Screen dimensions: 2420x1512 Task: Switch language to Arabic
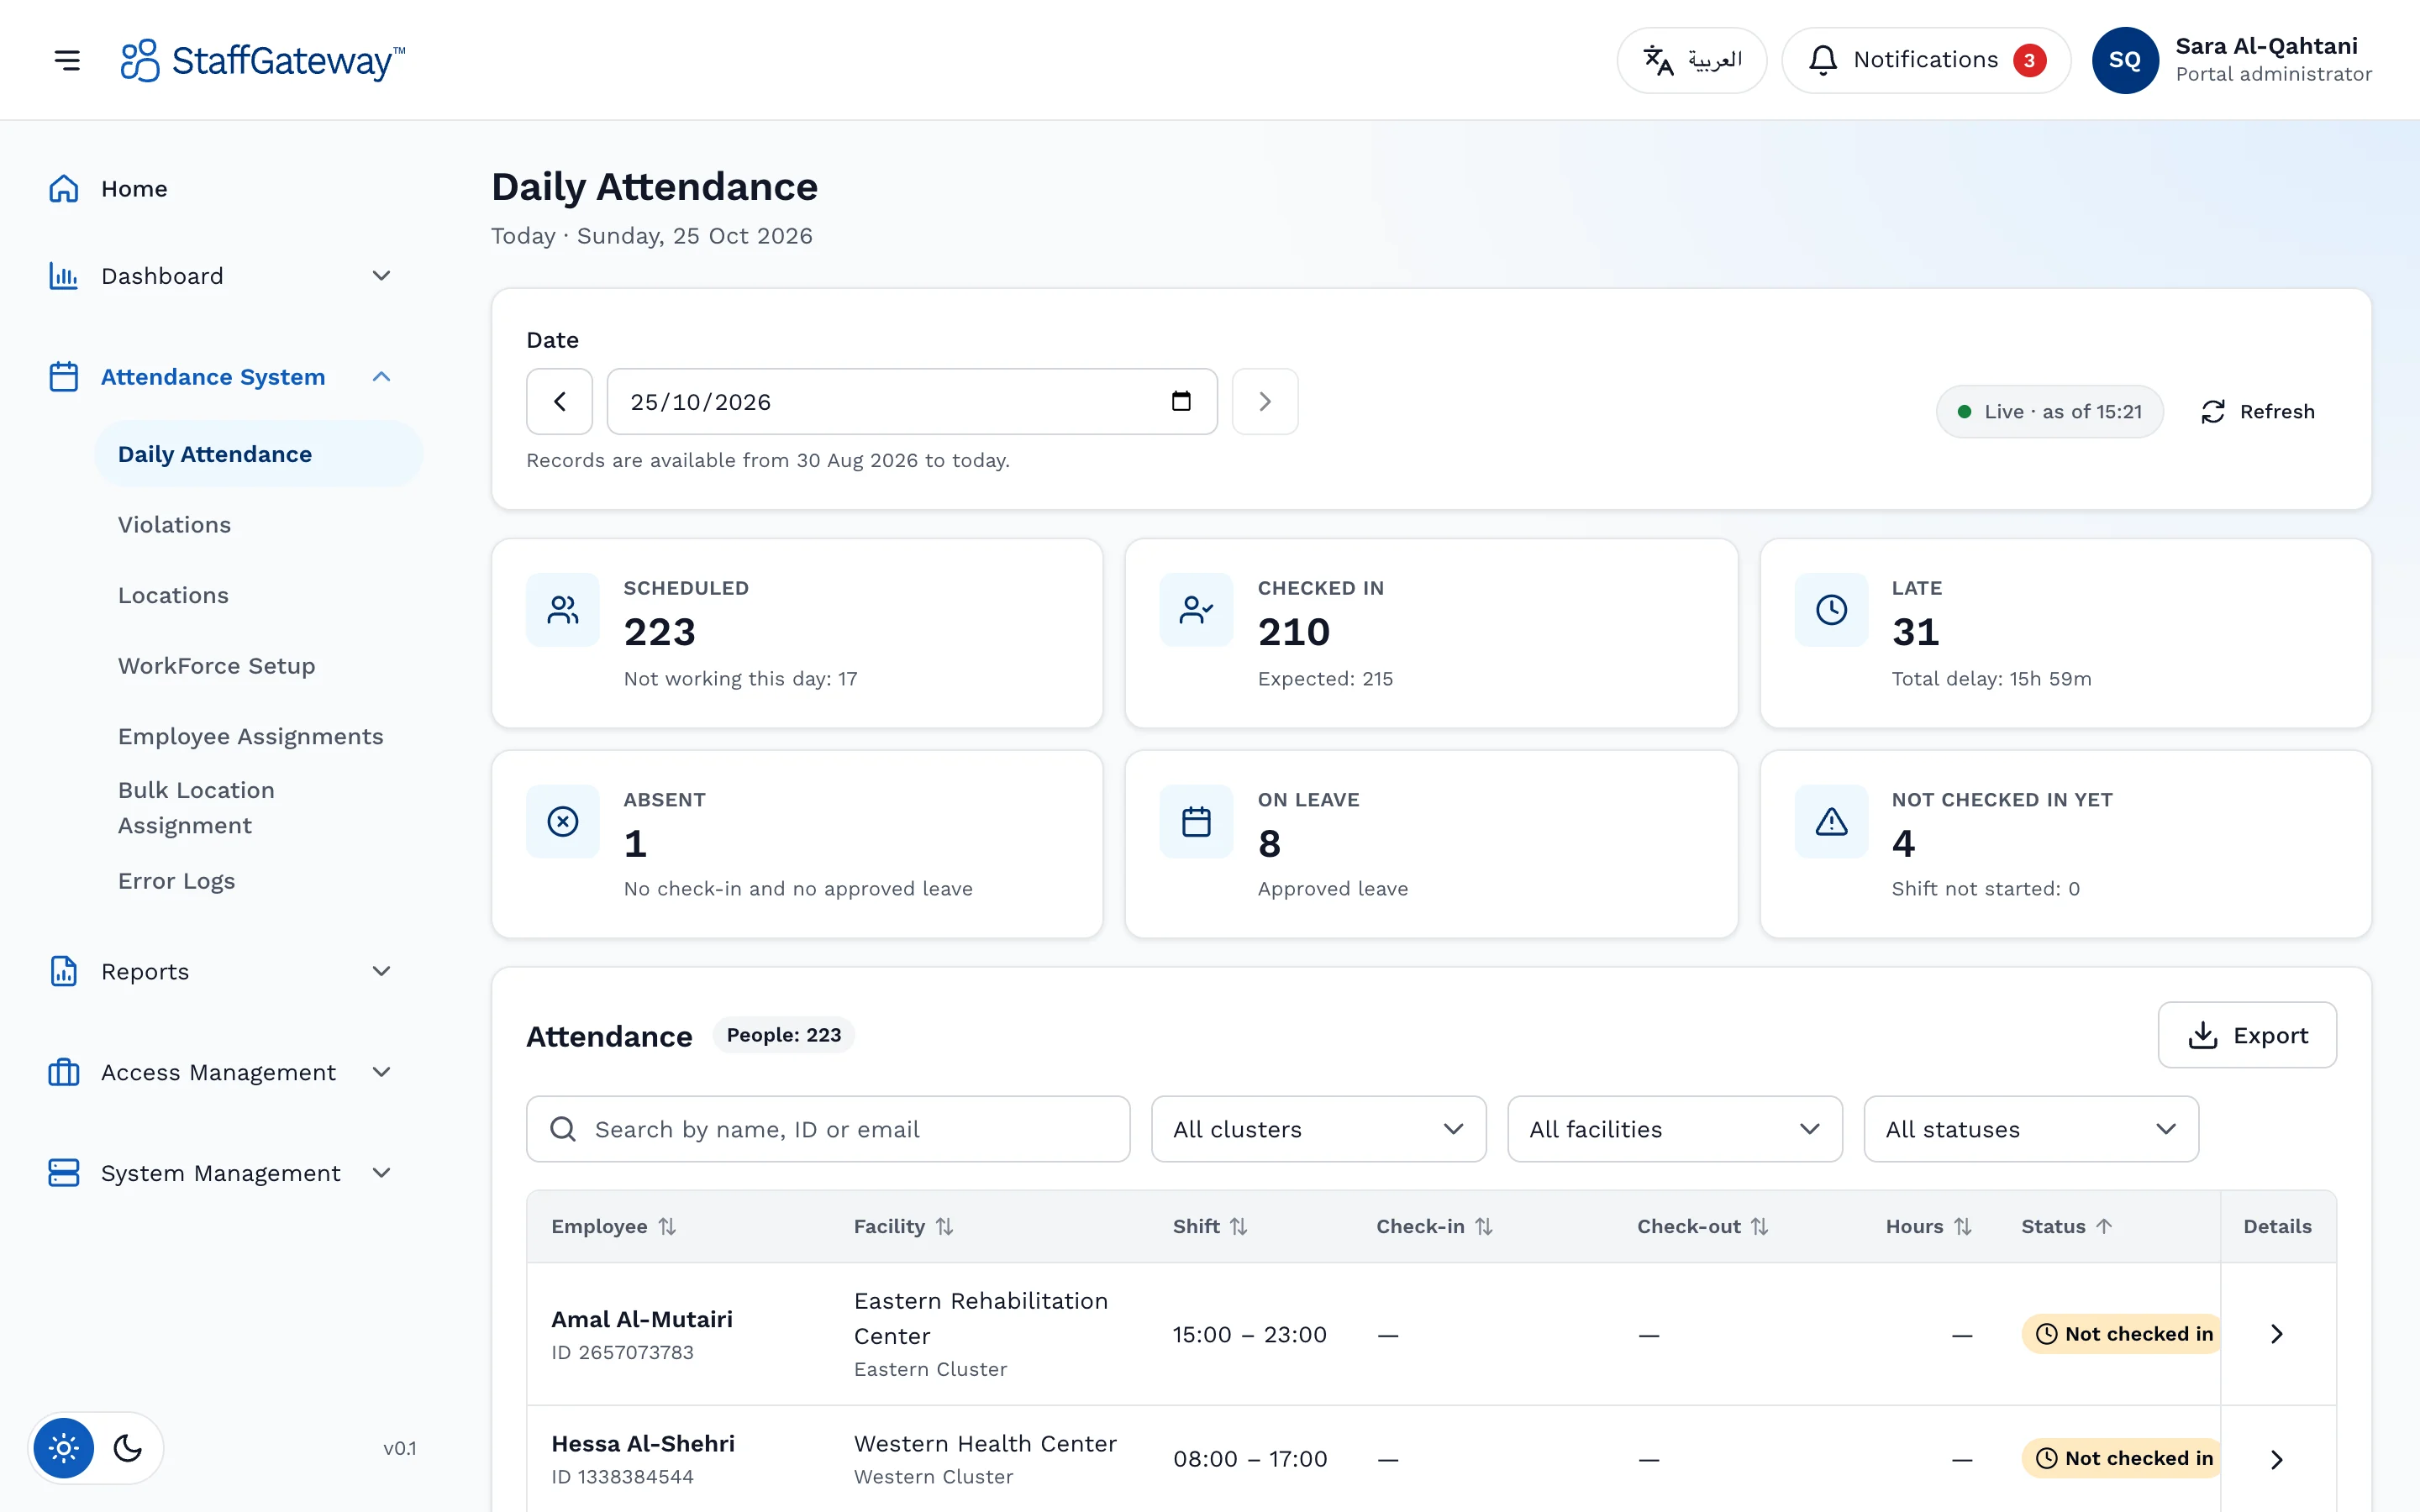tap(1691, 60)
